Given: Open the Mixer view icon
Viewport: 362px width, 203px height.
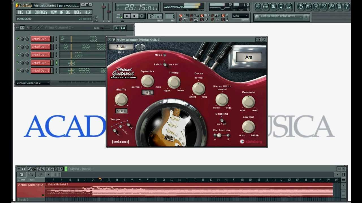Looking at the screenshot, I should click(289, 6).
